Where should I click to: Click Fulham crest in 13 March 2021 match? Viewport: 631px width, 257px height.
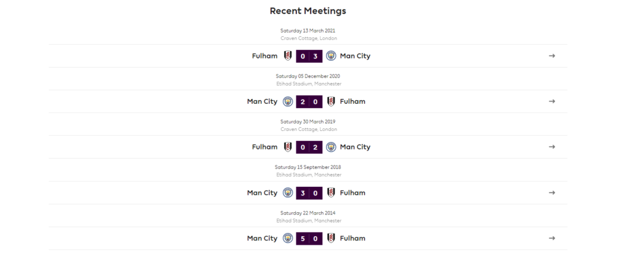tap(288, 56)
